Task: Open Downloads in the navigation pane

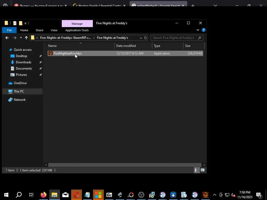Action: (x=23, y=62)
